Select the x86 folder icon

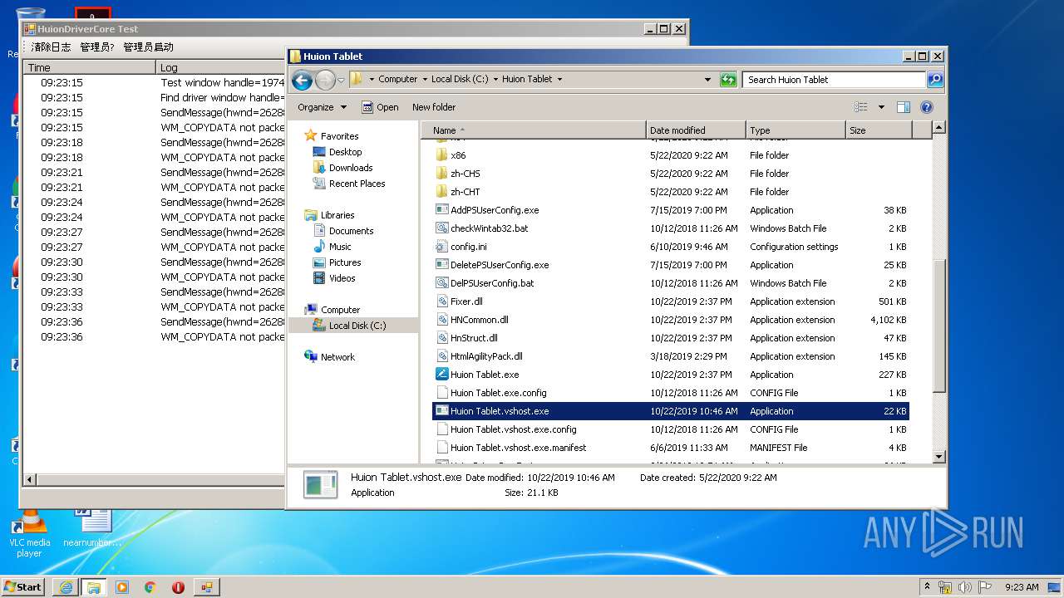tap(442, 155)
